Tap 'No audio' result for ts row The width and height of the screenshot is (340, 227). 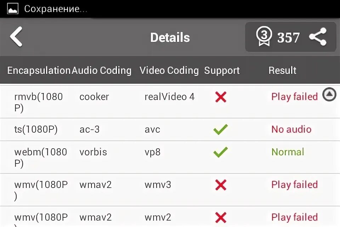[x=291, y=129]
